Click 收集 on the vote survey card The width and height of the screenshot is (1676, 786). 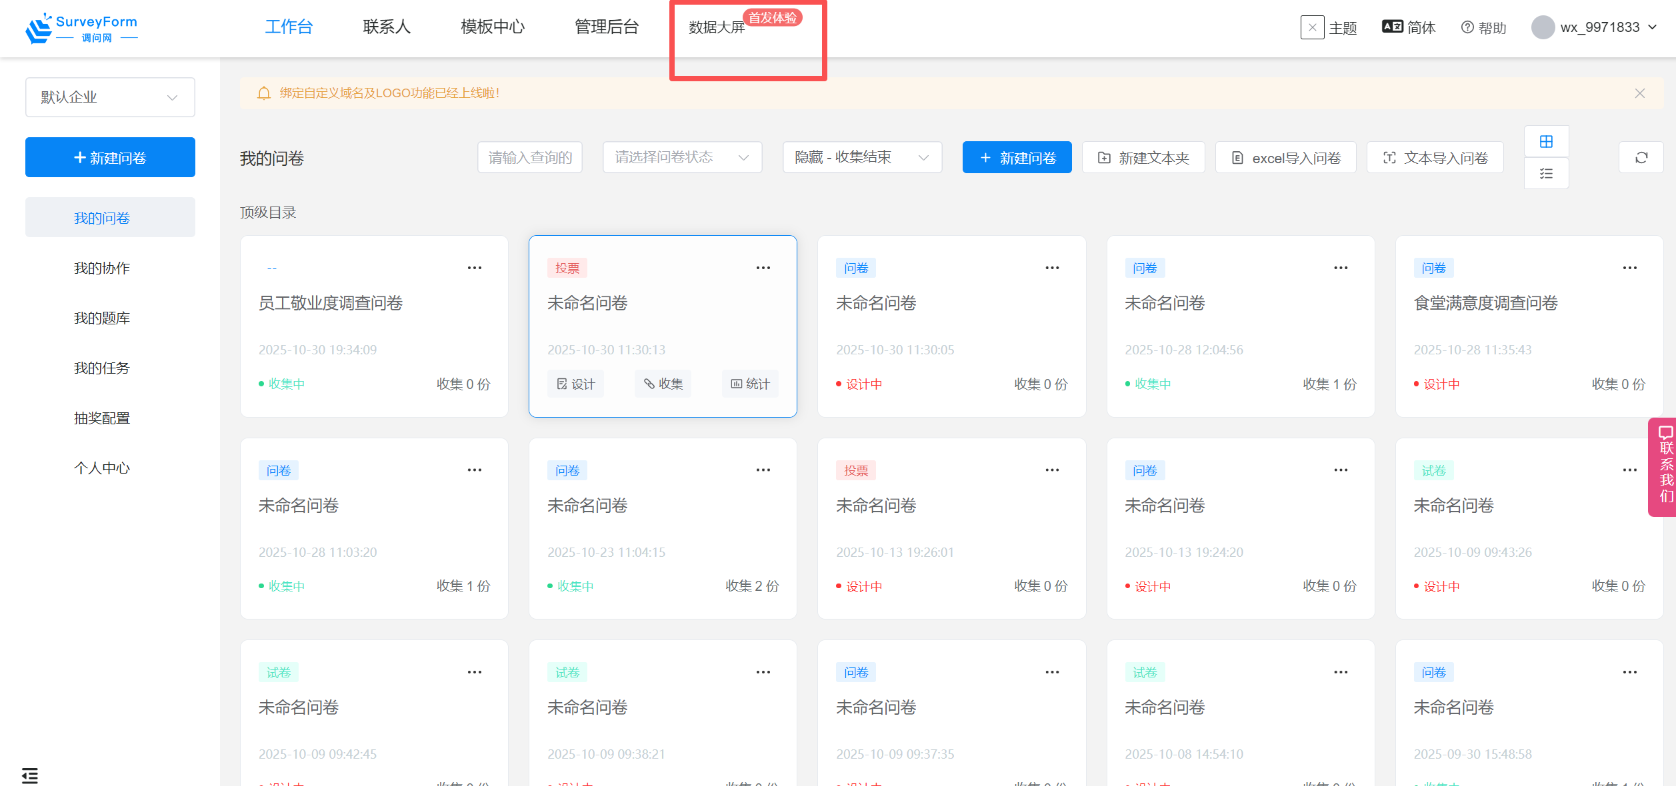663,384
